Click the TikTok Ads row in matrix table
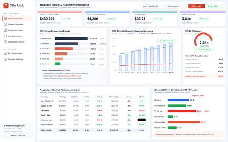The height and width of the screenshot is (142, 228). click(x=93, y=110)
